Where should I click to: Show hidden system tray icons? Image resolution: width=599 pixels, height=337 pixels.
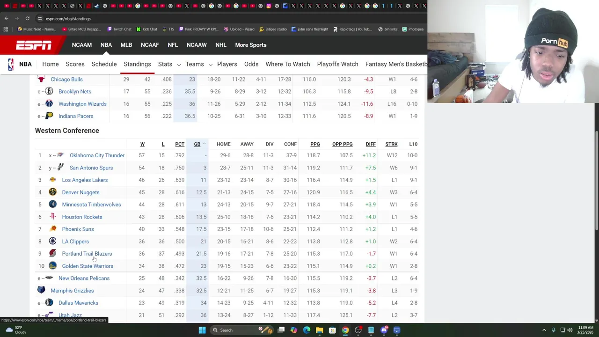pos(544,330)
